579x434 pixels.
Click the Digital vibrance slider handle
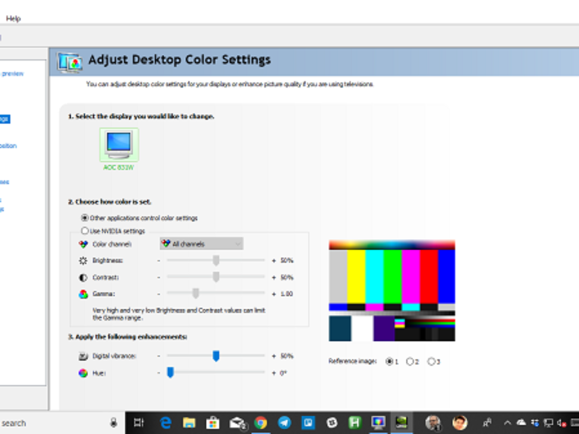tap(216, 356)
